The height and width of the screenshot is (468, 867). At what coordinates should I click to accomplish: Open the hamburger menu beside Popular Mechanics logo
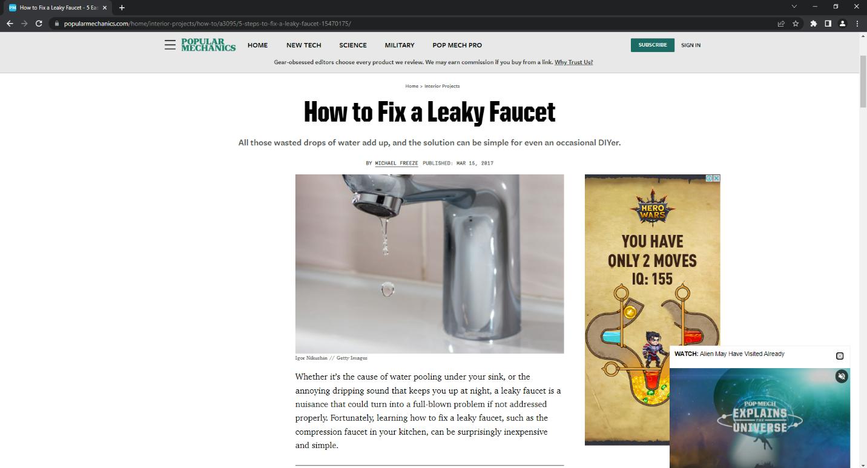pyautogui.click(x=170, y=45)
